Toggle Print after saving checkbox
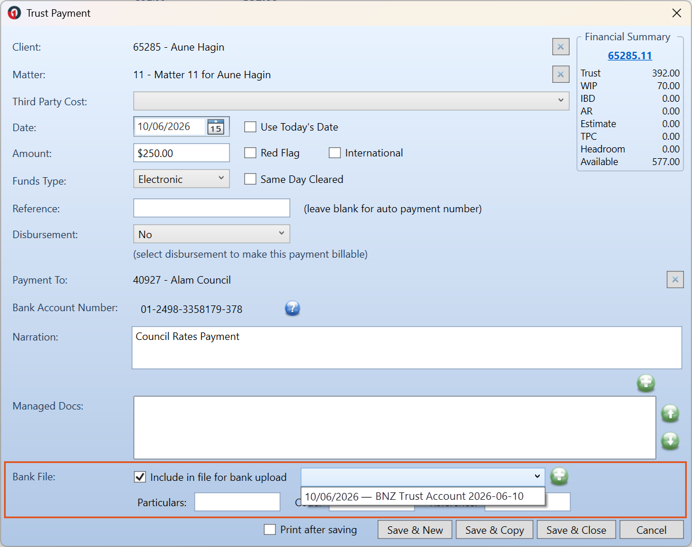 pyautogui.click(x=270, y=530)
